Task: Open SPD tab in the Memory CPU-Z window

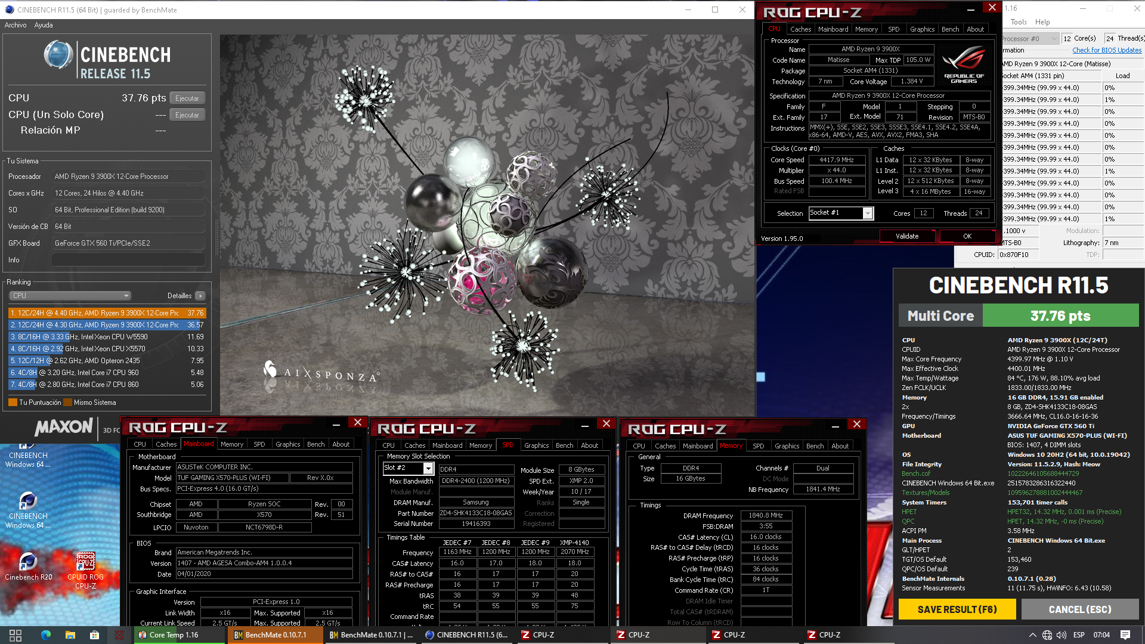Action: click(758, 446)
